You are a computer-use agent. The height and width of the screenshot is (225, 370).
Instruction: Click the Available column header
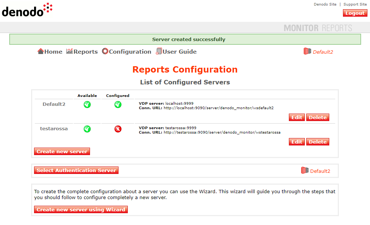87,95
